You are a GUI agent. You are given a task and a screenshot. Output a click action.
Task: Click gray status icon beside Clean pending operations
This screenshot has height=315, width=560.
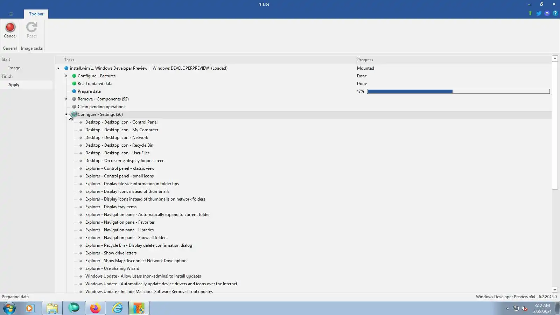pos(74,107)
